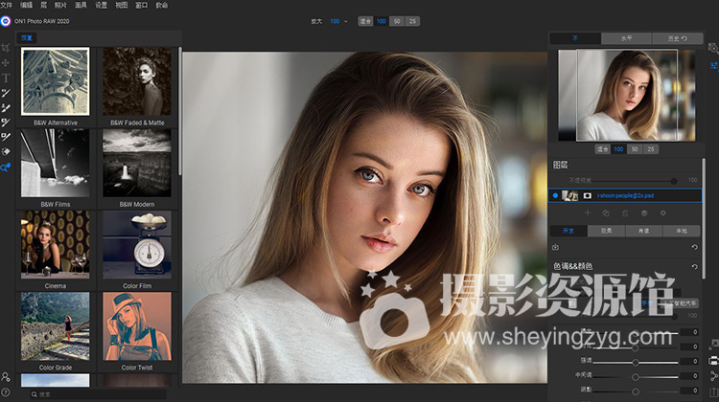The height and width of the screenshot is (402, 719).
Task: Click the help question mark icon
Action: [6, 393]
